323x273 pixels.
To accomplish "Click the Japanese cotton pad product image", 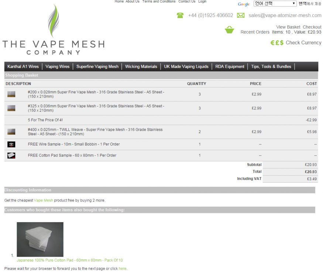I will (40, 239).
